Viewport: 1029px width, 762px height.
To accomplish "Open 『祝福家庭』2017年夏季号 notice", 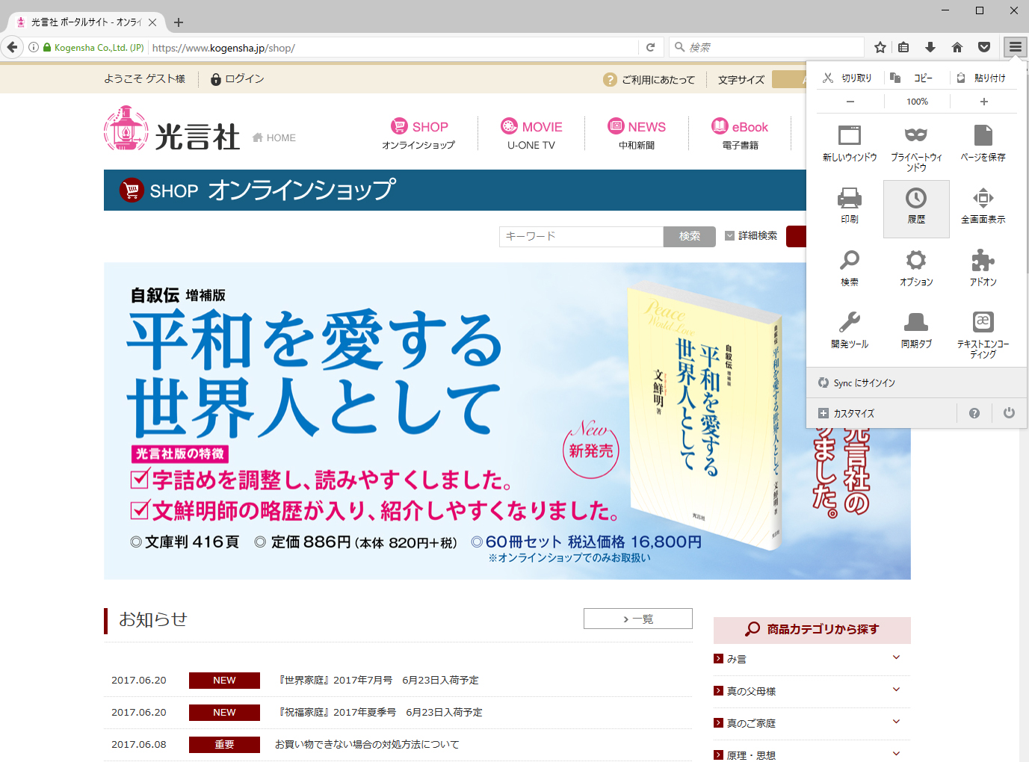I will click(x=379, y=712).
